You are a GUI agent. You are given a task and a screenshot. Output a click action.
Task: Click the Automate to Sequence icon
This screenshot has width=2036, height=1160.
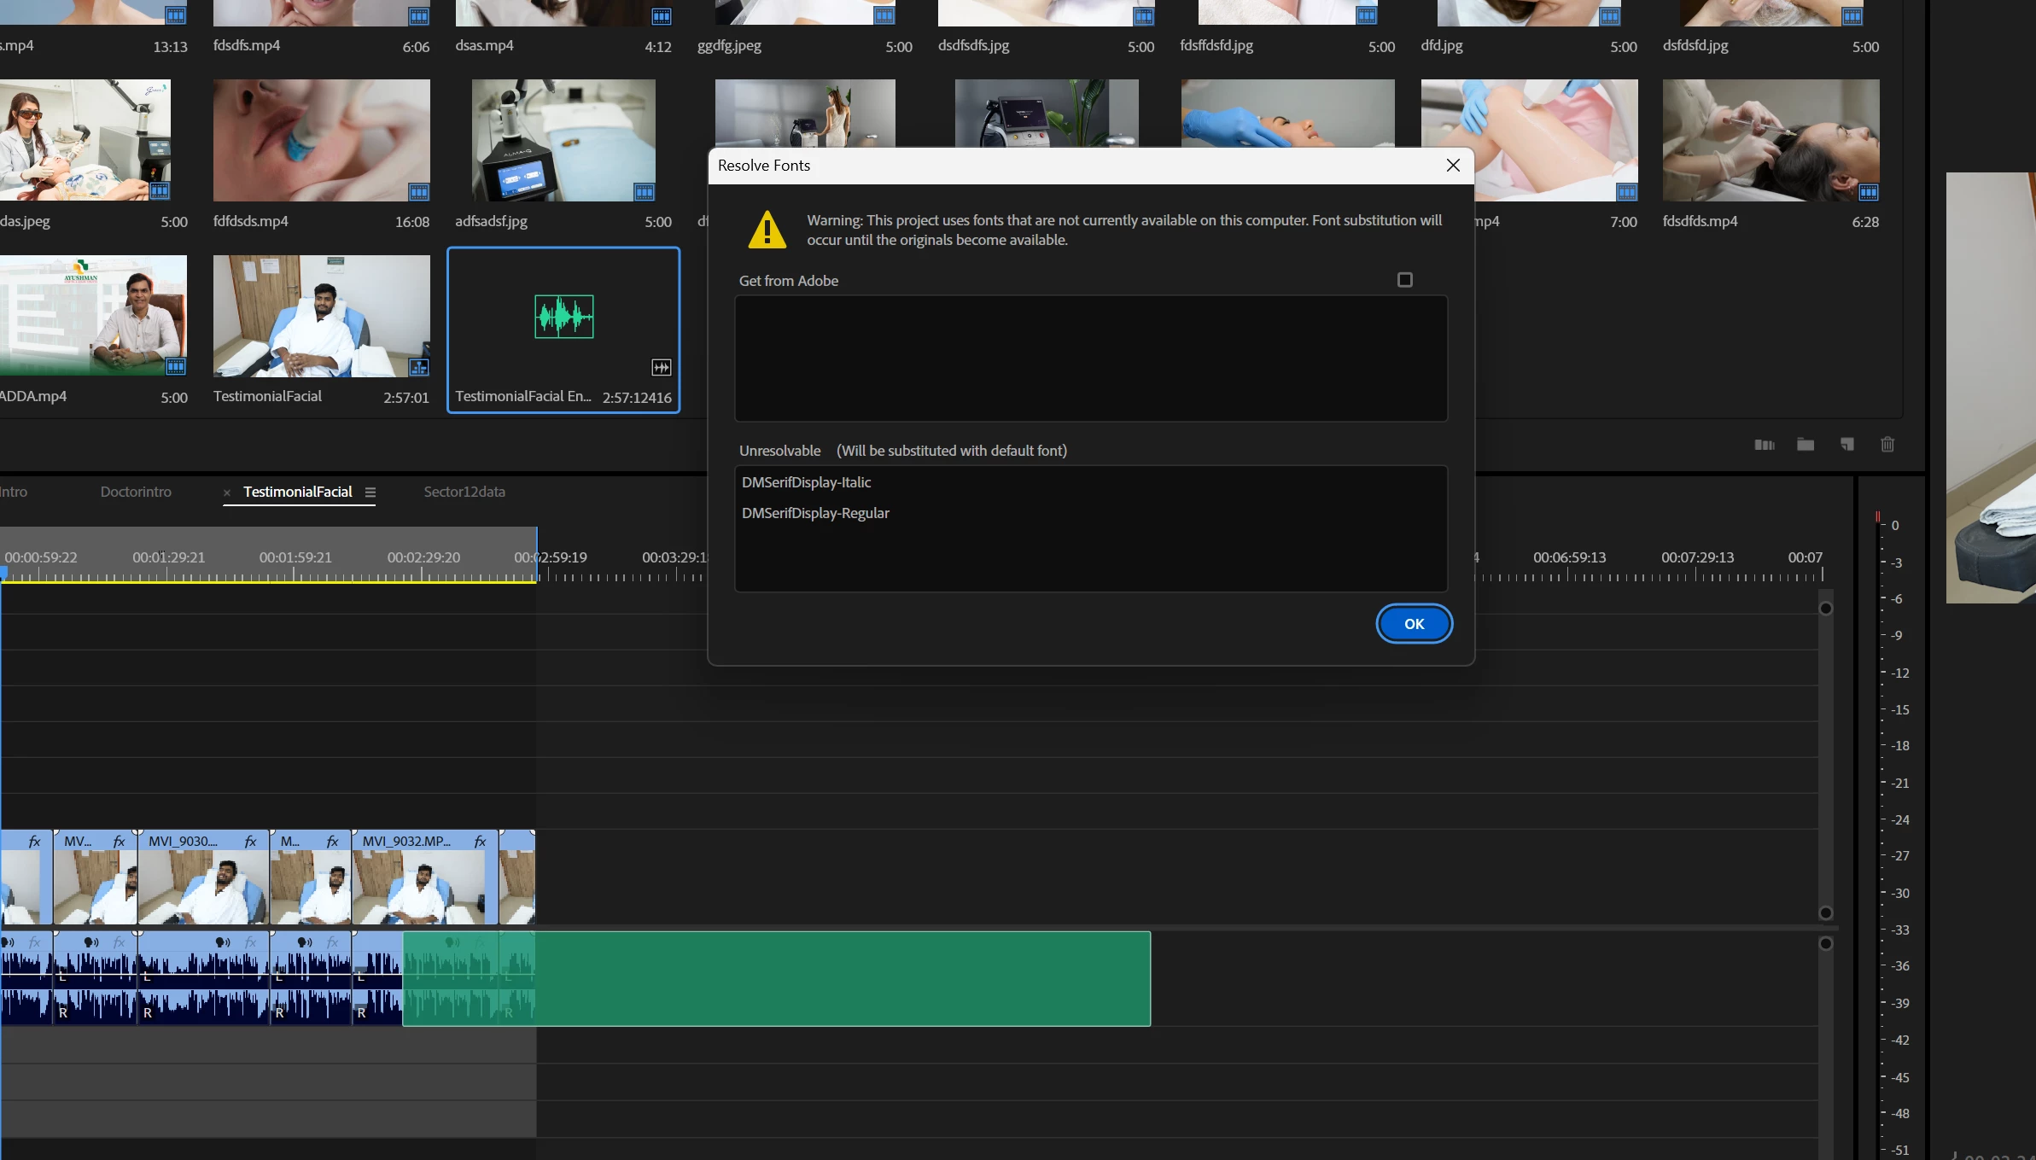tap(1764, 445)
